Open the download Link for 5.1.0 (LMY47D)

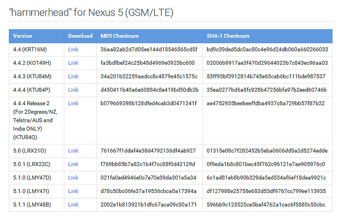(73, 177)
